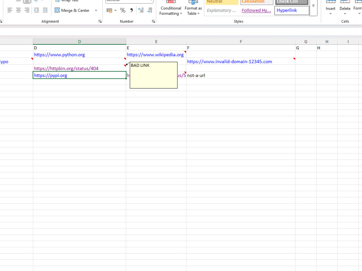The width and height of the screenshot is (362, 271).
Task: Click the Merge & Center button
Action: pos(72,10)
